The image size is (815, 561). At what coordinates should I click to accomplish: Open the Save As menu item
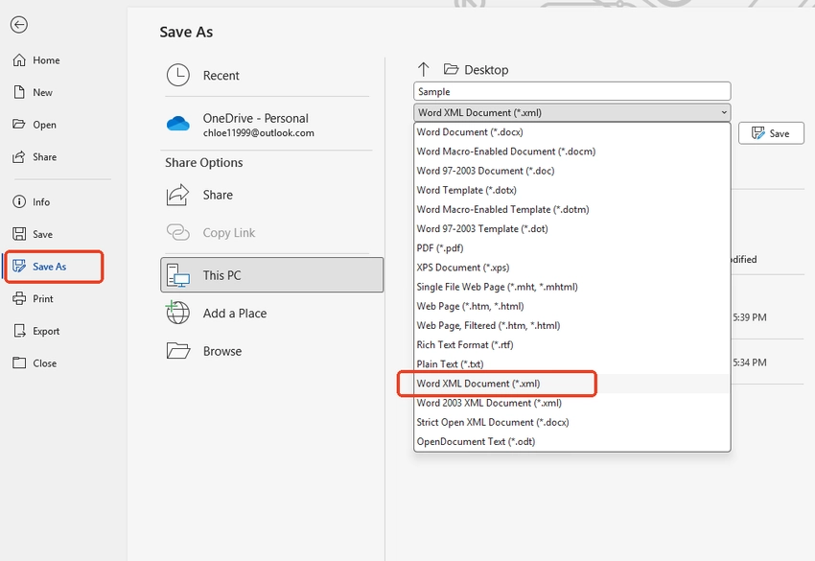pyautogui.click(x=54, y=267)
